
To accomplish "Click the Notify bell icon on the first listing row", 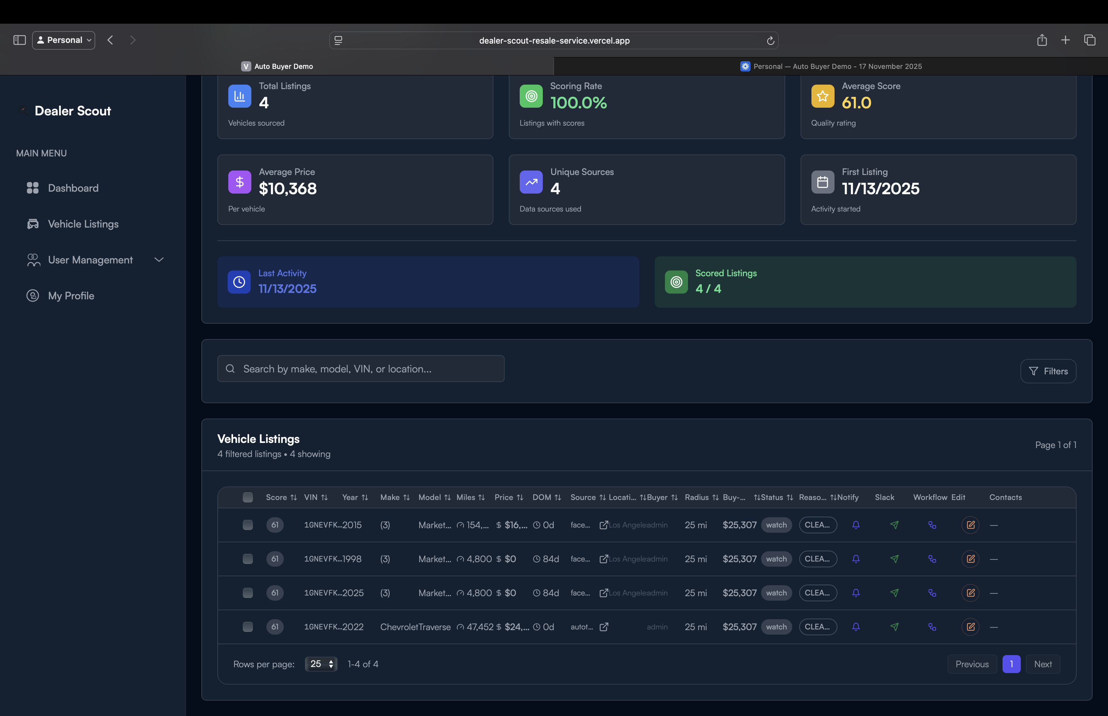I will coord(856,524).
